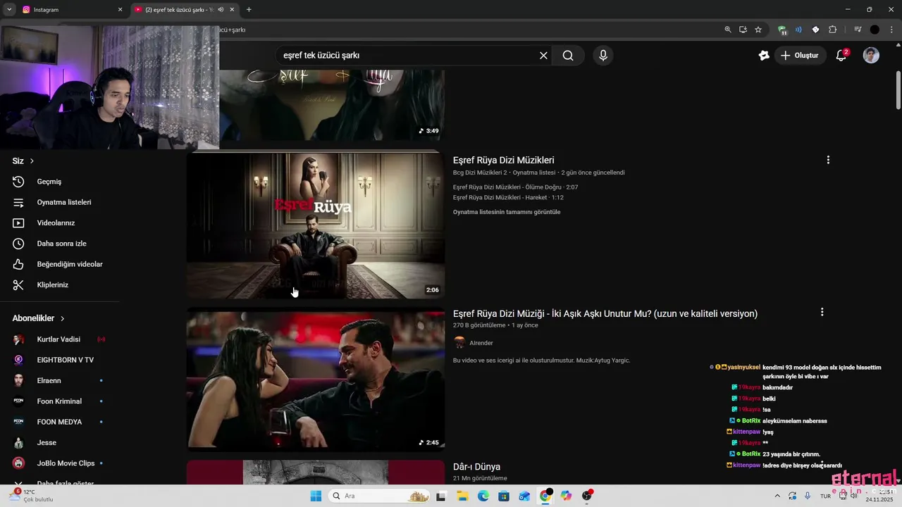Viewport: 902px width, 507px height.
Task: Open FOON MEDYA subscription
Action: click(60, 422)
